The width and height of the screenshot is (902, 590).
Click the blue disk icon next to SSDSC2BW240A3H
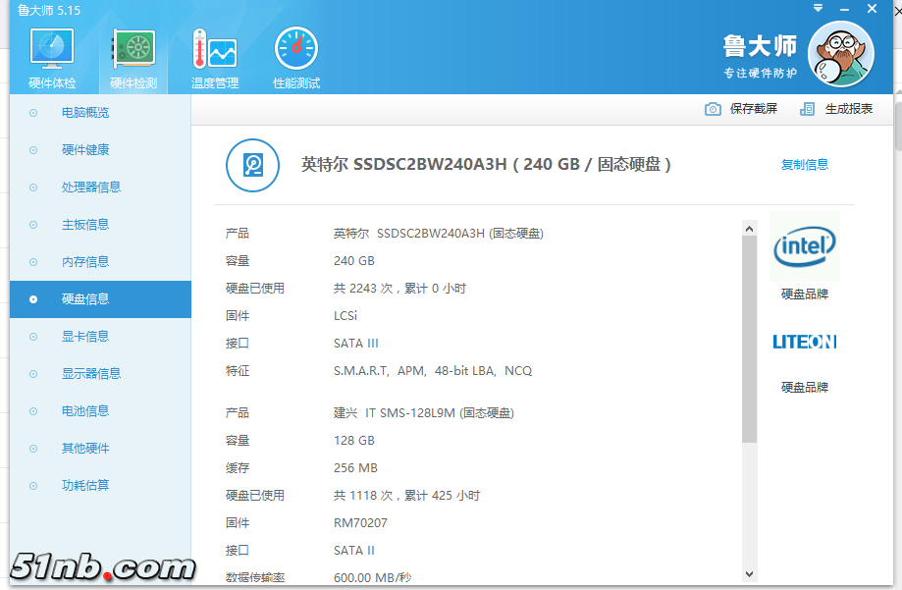click(252, 165)
